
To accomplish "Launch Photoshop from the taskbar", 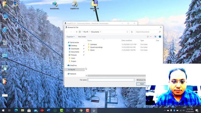I will pos(68,110).
